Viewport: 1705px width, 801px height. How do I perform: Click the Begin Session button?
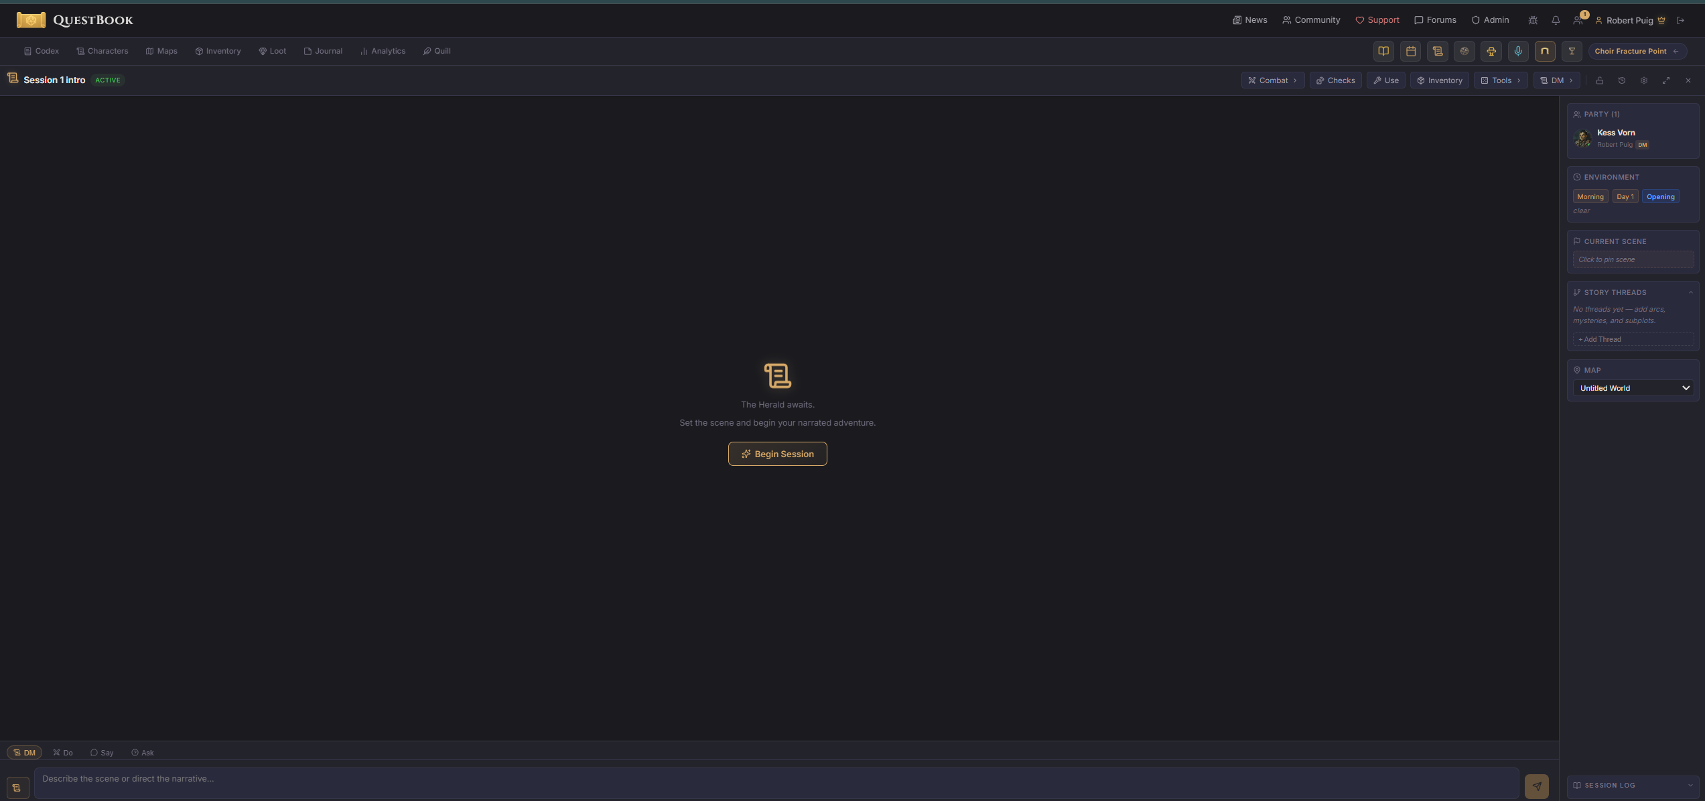[x=777, y=454]
